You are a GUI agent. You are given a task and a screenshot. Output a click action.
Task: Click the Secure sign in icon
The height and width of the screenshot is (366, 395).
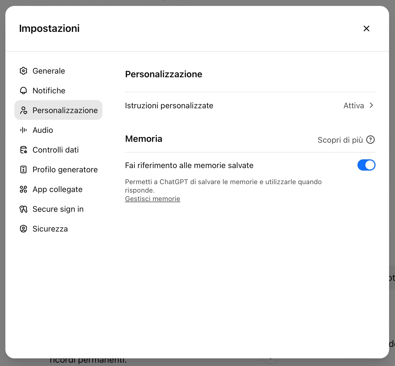23,209
